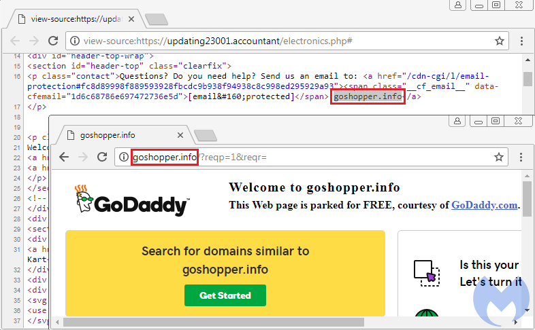This screenshot has height=330, width=535.
Task: Bookmark goshopper.info page with star icon
Action: coord(499,157)
